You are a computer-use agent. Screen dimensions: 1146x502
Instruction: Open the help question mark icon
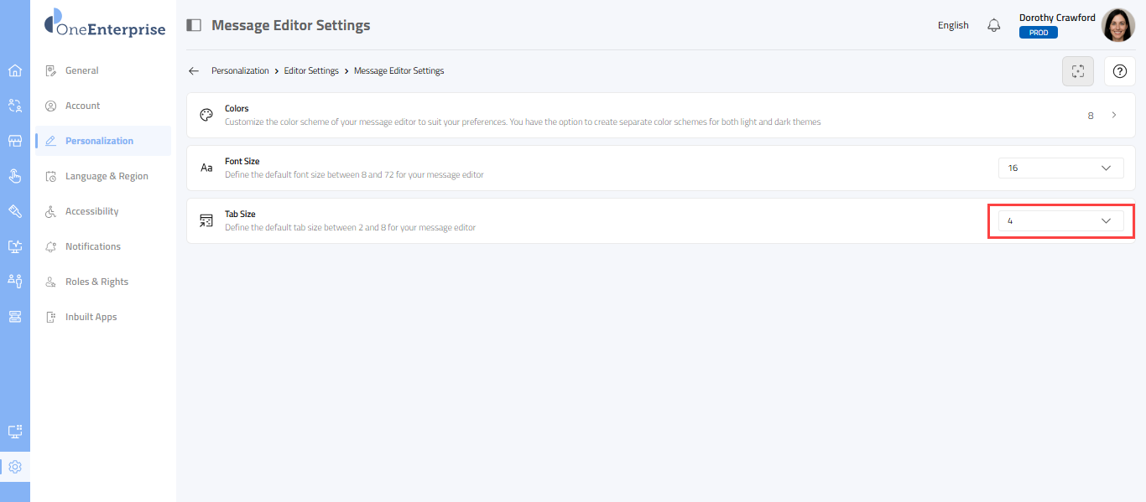1119,71
